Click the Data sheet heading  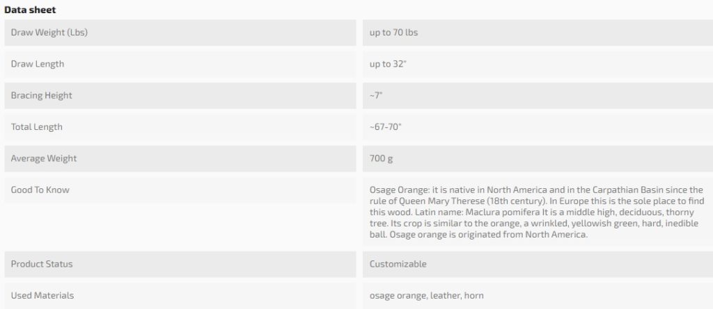point(29,10)
